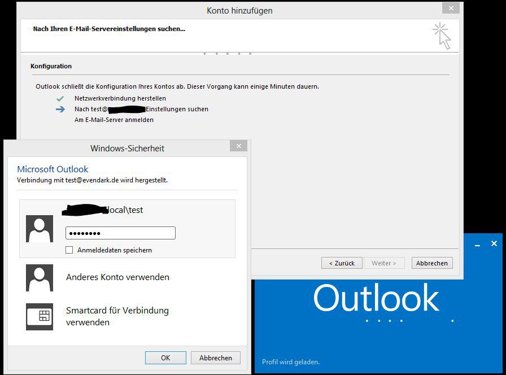Click the Outlook logo text on splash screen

376,297
